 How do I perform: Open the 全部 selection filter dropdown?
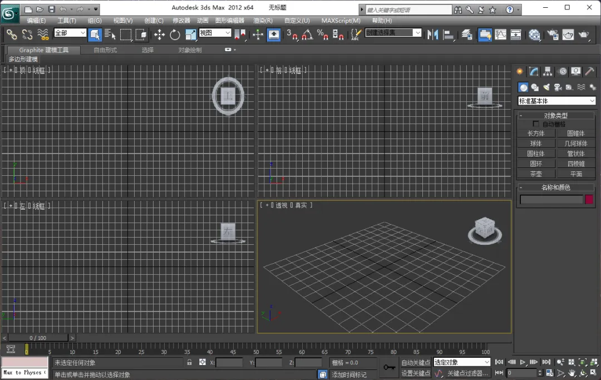pyautogui.click(x=70, y=33)
